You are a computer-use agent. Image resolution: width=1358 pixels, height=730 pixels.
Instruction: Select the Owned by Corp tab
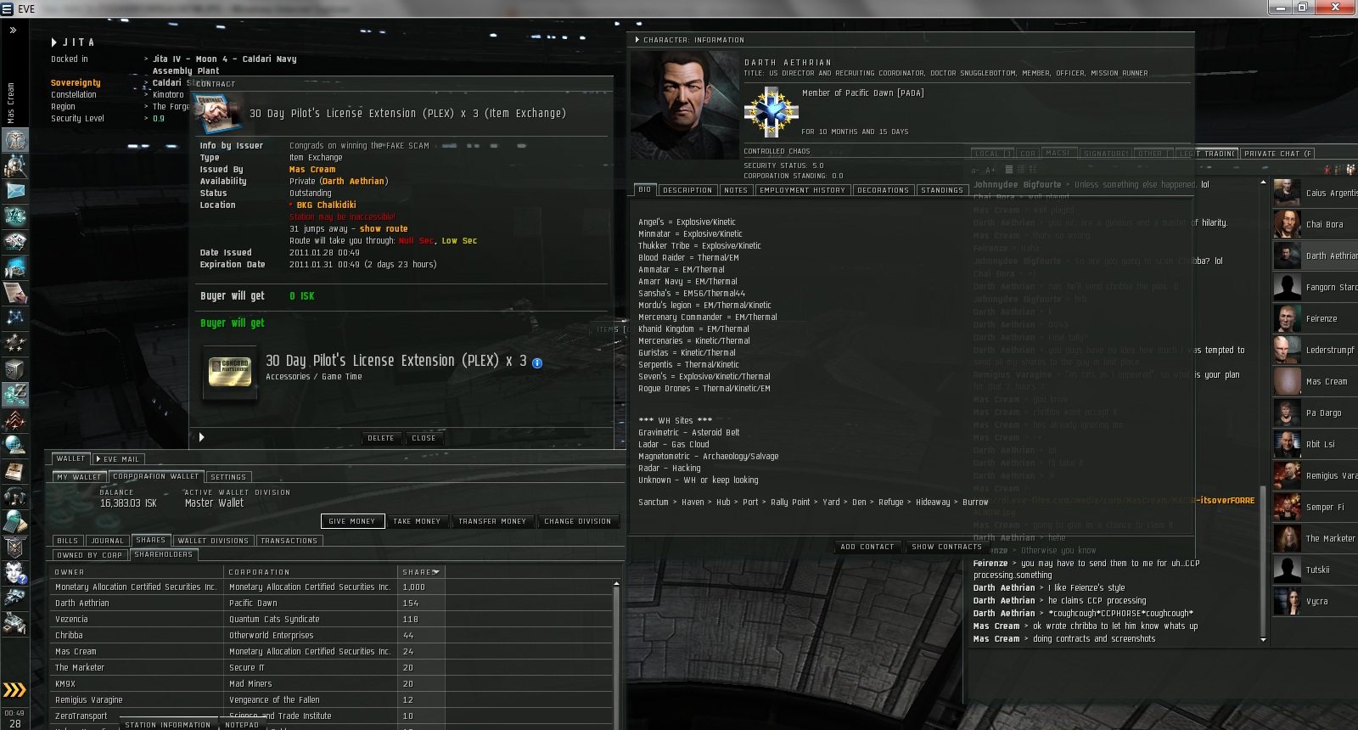(x=89, y=555)
